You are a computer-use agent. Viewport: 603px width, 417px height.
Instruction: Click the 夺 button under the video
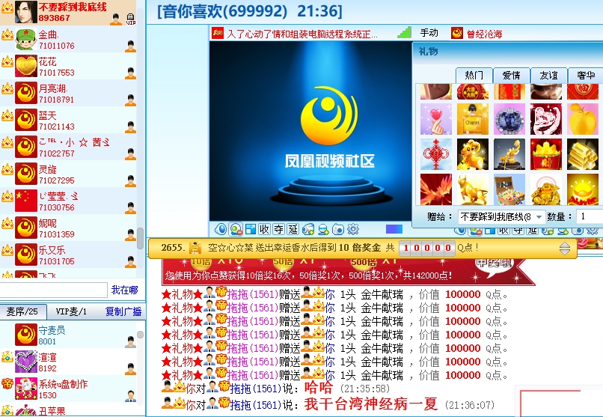[278, 229]
